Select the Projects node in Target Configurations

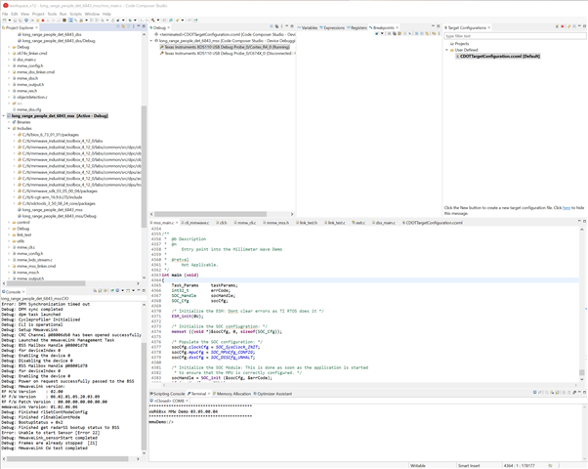459,44
